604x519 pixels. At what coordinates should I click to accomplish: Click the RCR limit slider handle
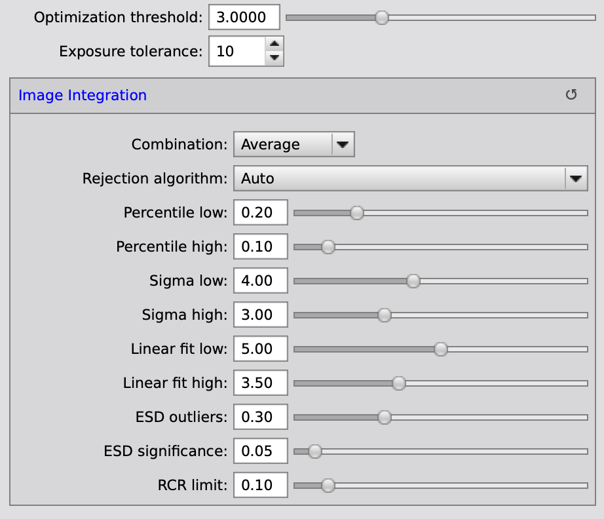pyautogui.click(x=328, y=486)
